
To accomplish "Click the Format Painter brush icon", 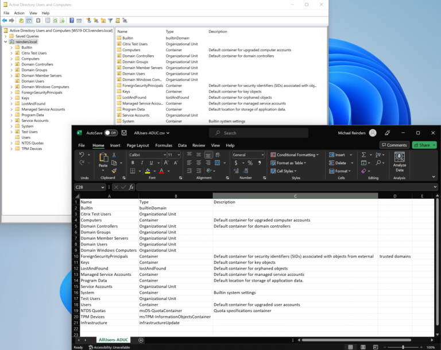I will coord(114,171).
